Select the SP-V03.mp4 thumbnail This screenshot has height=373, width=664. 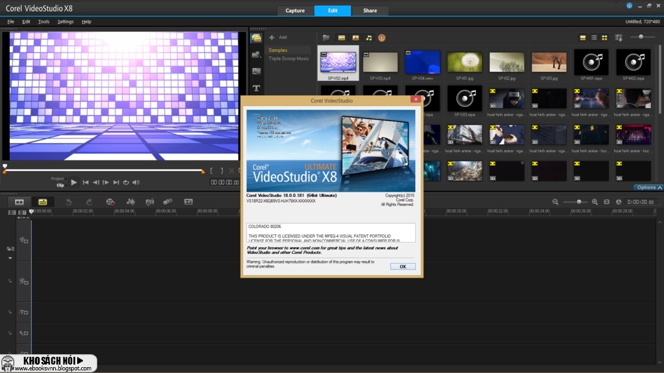[380, 62]
